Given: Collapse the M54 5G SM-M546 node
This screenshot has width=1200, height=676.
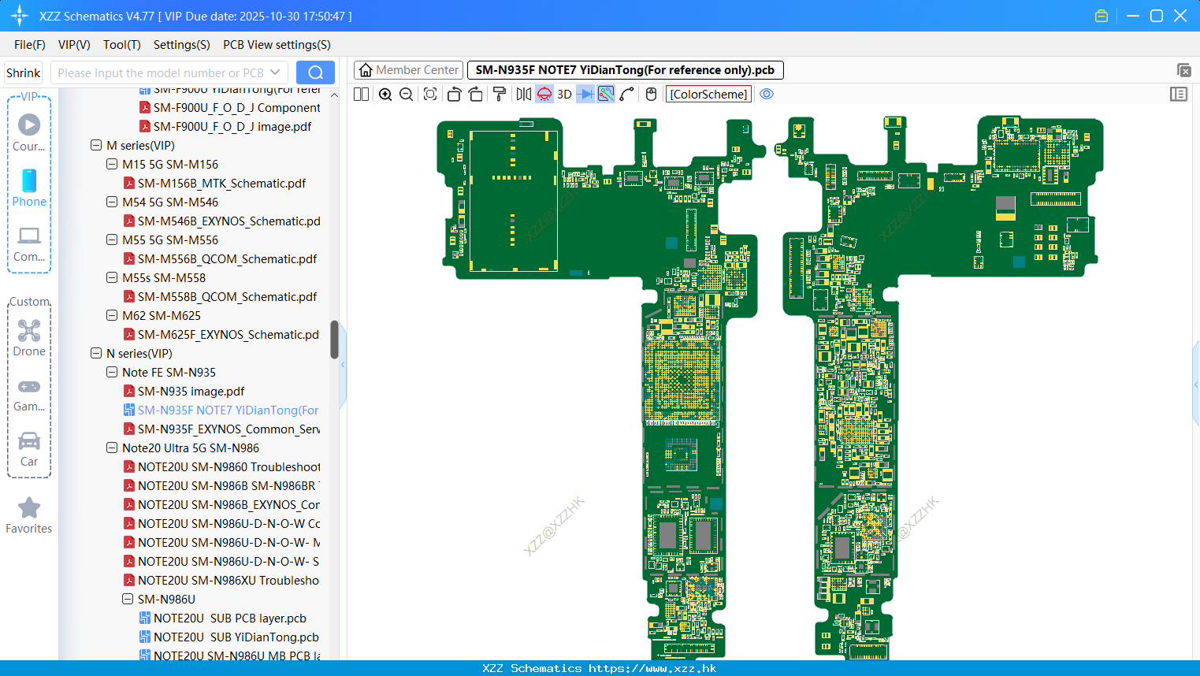Looking at the screenshot, I should (x=112, y=202).
